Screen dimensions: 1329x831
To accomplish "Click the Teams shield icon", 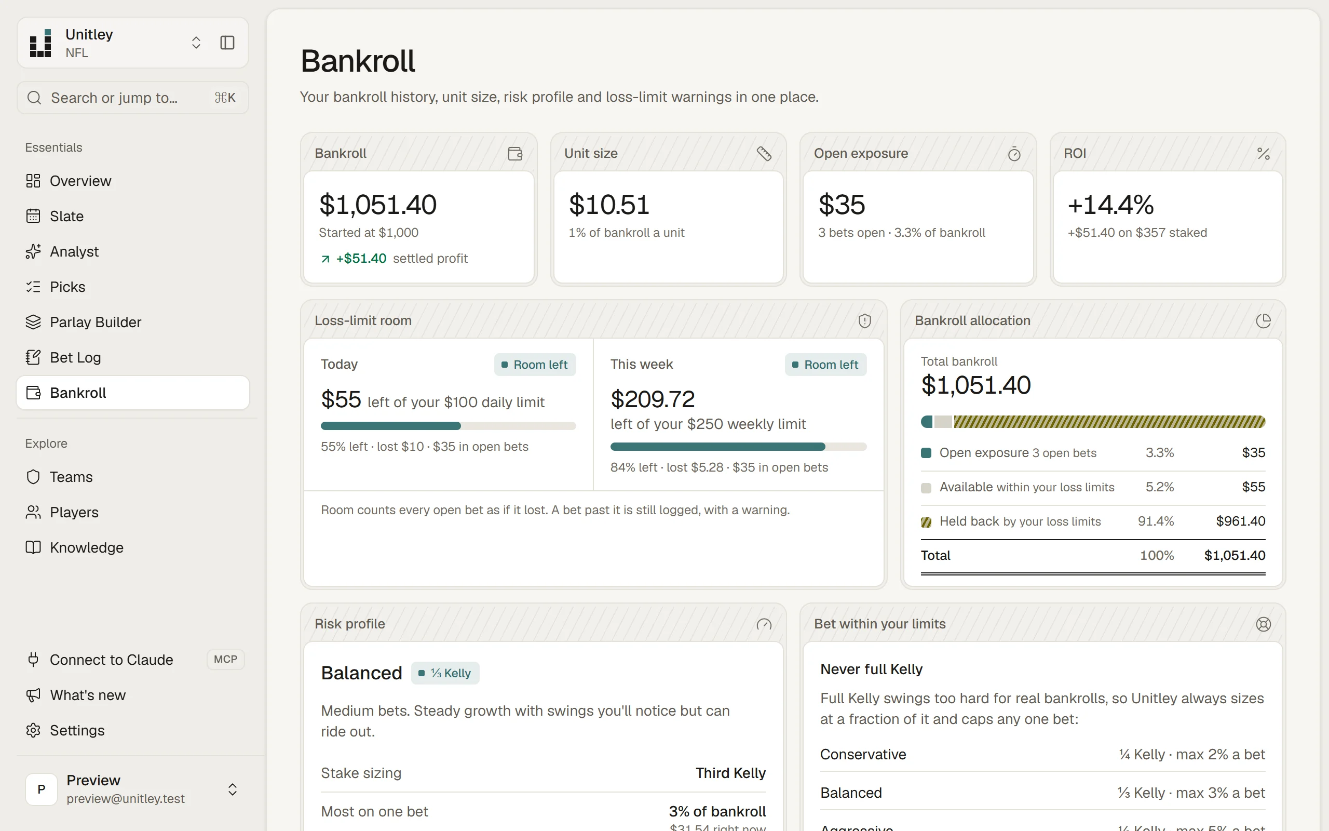I will click(33, 476).
